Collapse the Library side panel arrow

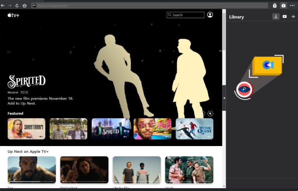click(224, 98)
